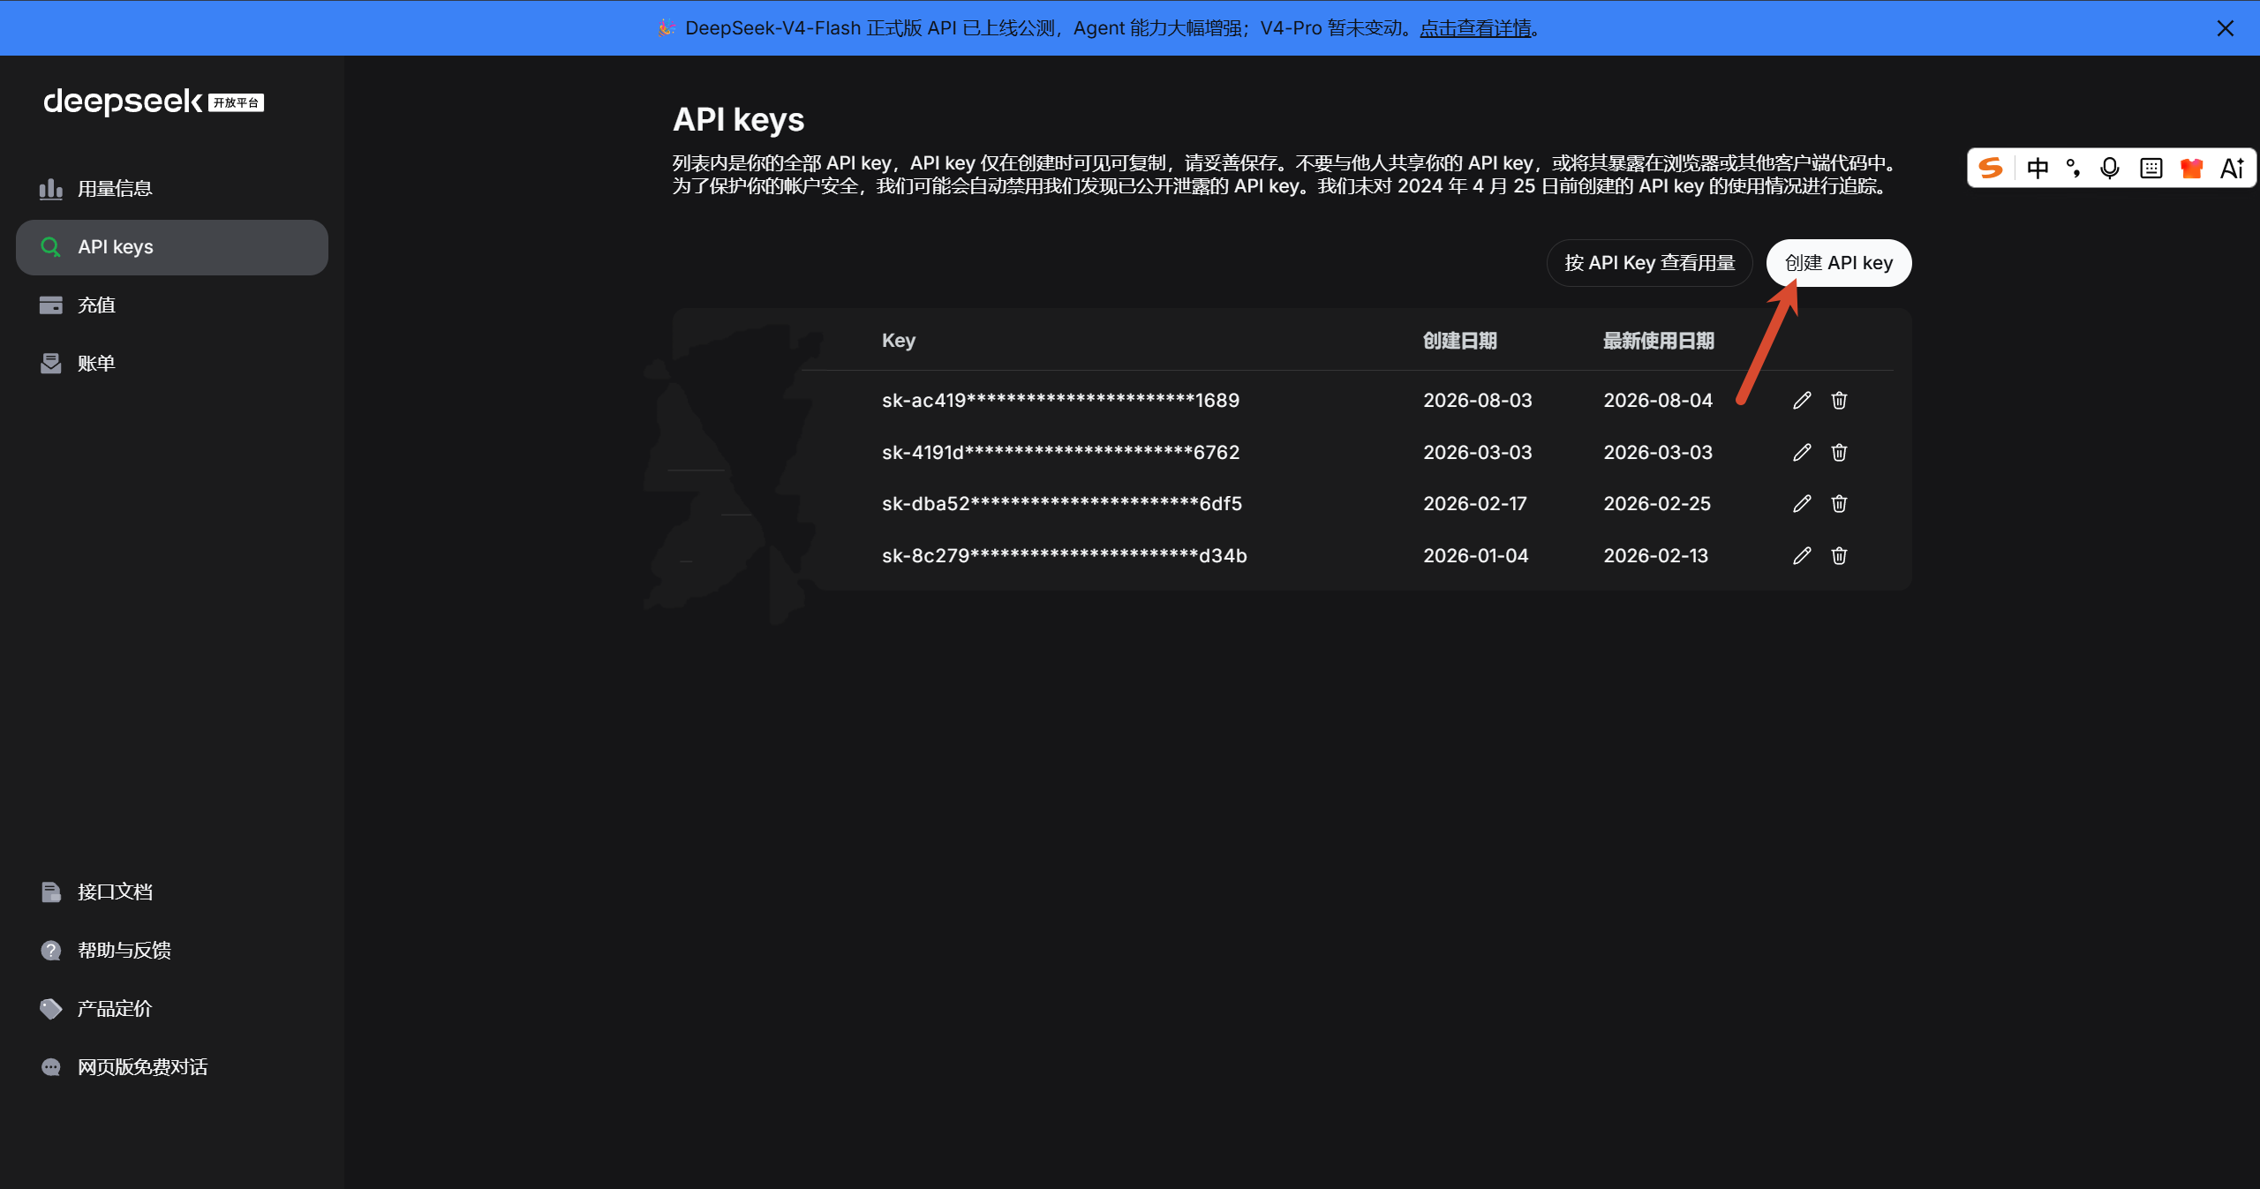Image resolution: width=2260 pixels, height=1189 pixels.
Task: Click creation date 2026-02-17
Action: (1475, 504)
